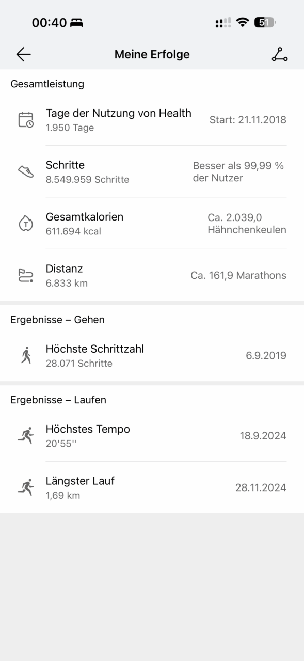This screenshot has height=661, width=304.
Task: Select the walking figure icon
Action: 26,355
